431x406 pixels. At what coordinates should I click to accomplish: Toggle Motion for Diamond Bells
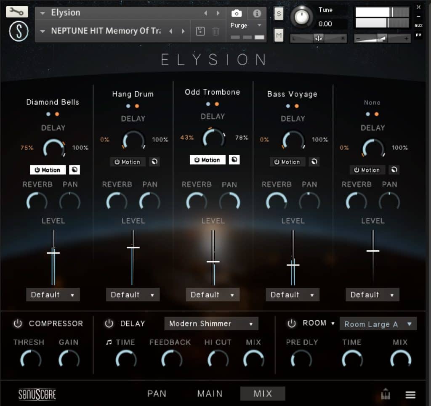pos(48,170)
